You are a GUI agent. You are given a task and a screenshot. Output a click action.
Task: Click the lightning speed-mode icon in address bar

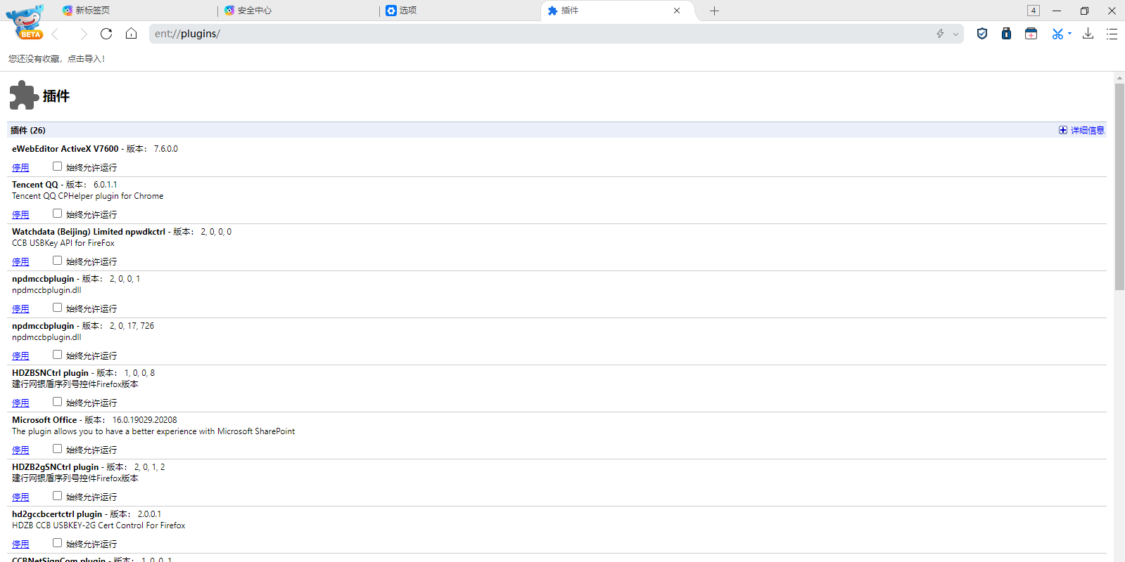click(x=940, y=34)
